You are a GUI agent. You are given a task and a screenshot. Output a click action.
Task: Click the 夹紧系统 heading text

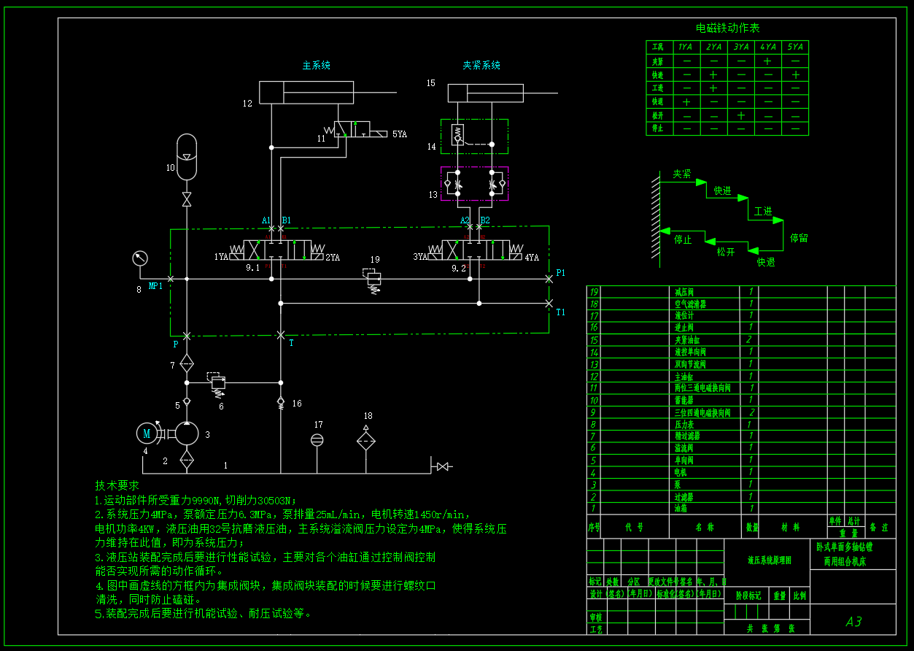pos(481,65)
